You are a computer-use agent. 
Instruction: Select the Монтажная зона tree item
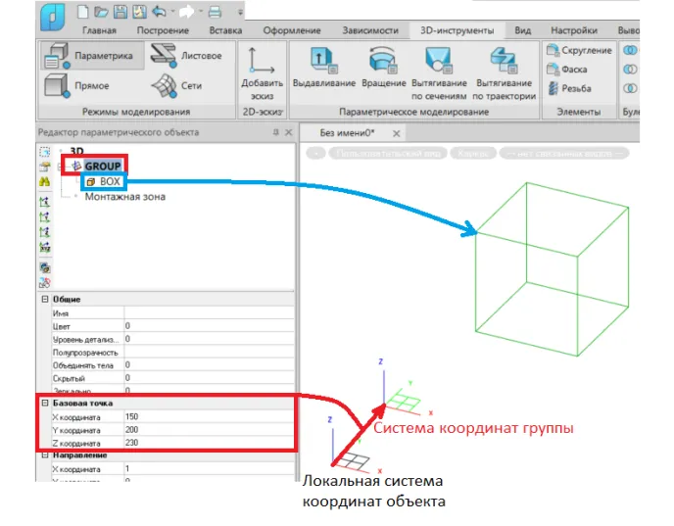pos(125,197)
